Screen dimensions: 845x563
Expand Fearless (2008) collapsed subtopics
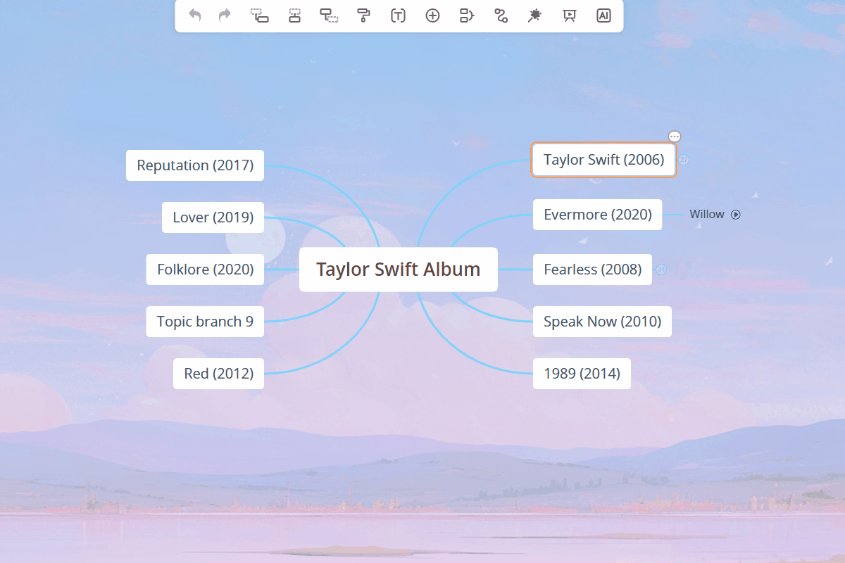pos(661,270)
